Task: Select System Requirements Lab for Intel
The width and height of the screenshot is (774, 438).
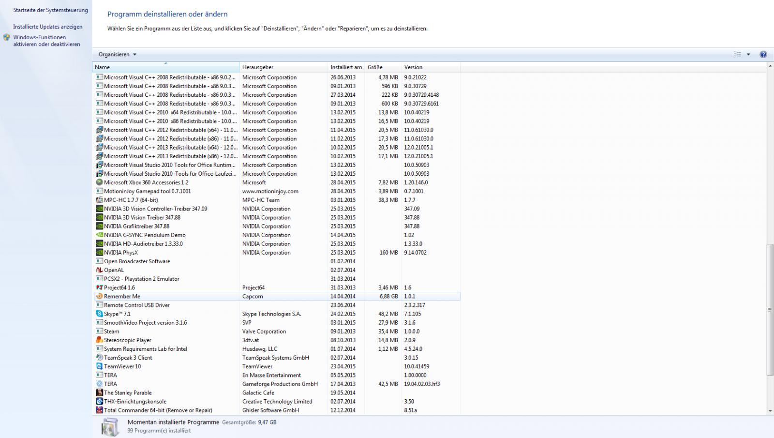Action: coord(277,349)
